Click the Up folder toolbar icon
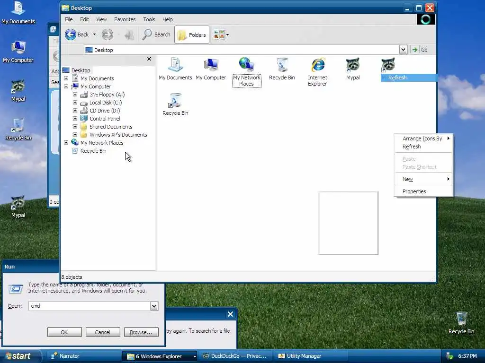The width and height of the screenshot is (485, 363). point(129,35)
